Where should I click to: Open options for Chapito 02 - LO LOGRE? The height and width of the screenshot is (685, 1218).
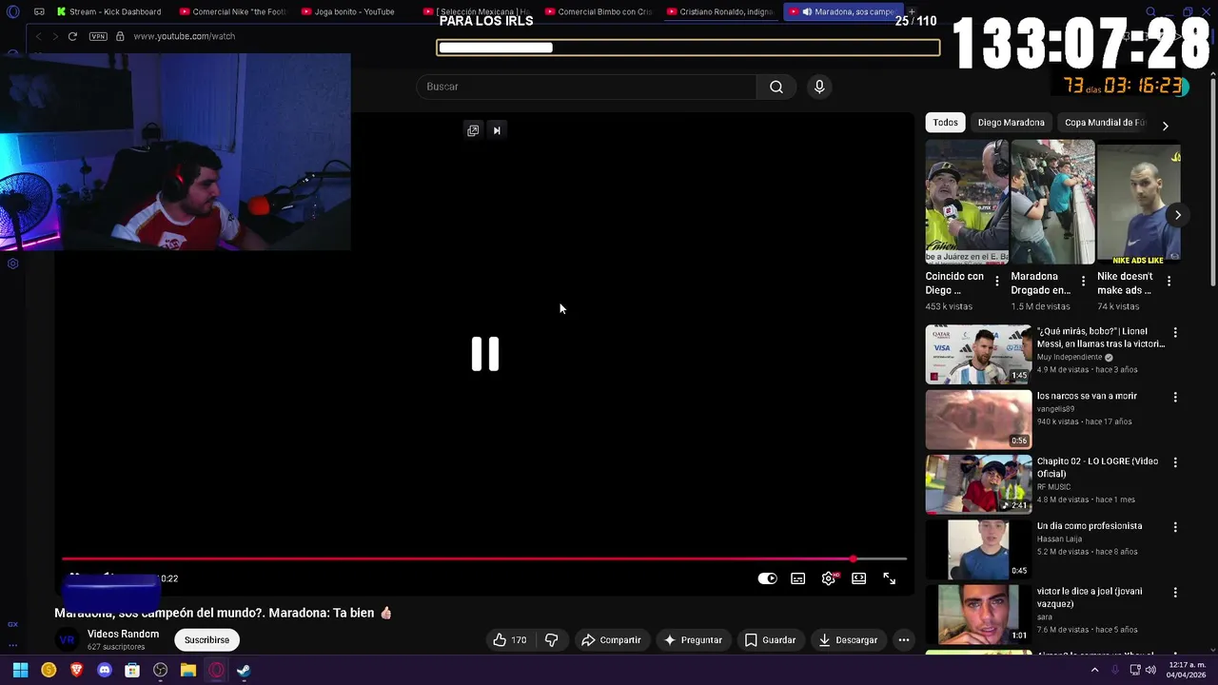click(1175, 462)
